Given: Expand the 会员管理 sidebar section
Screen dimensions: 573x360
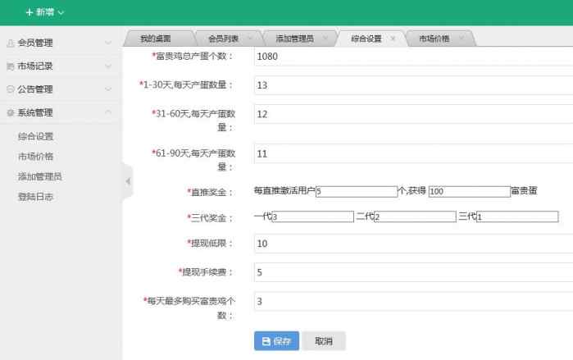Looking at the screenshot, I should [x=57, y=43].
